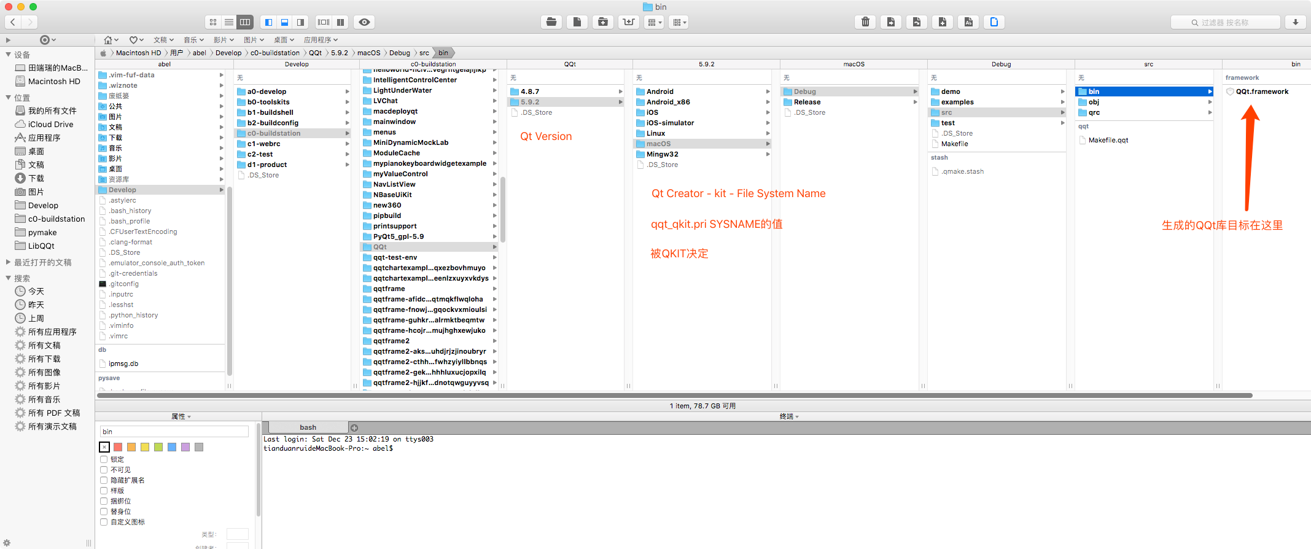The height and width of the screenshot is (549, 1311).
Task: Toggle dual browser pane view
Action: 340,22
